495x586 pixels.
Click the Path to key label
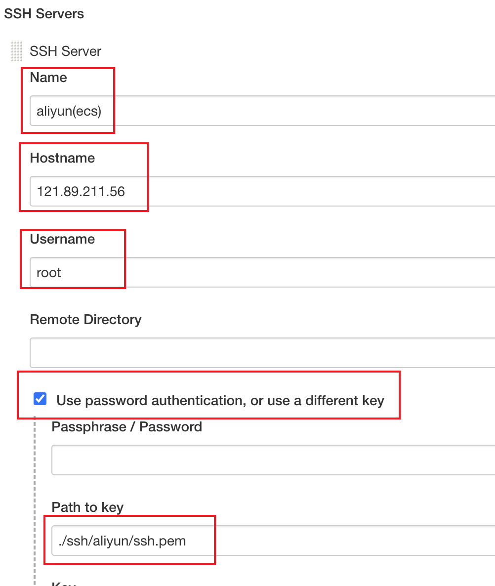(x=87, y=507)
